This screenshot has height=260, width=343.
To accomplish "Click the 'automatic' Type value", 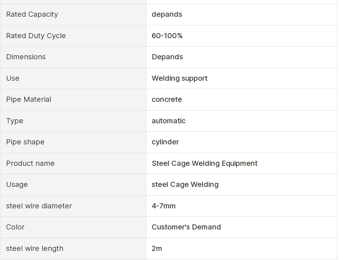I will 169,121.
